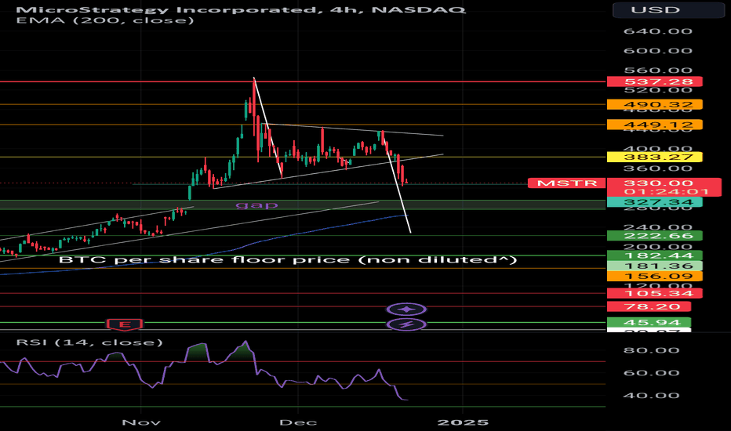
Task: Select the MicroStrategy Incorporated chart title
Action: click(x=241, y=9)
